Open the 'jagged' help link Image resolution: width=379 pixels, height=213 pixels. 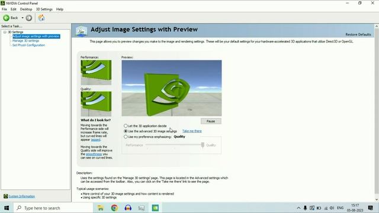point(95,140)
